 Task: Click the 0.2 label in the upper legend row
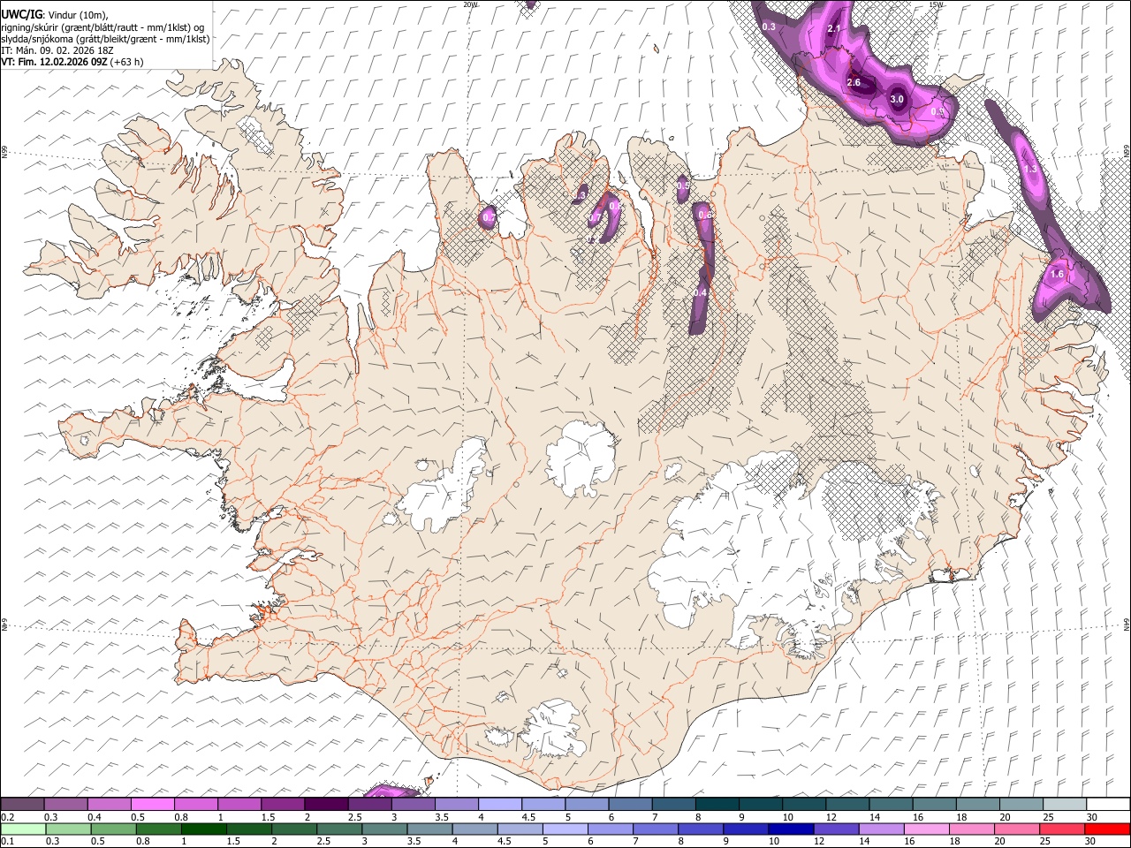[x=8, y=817]
